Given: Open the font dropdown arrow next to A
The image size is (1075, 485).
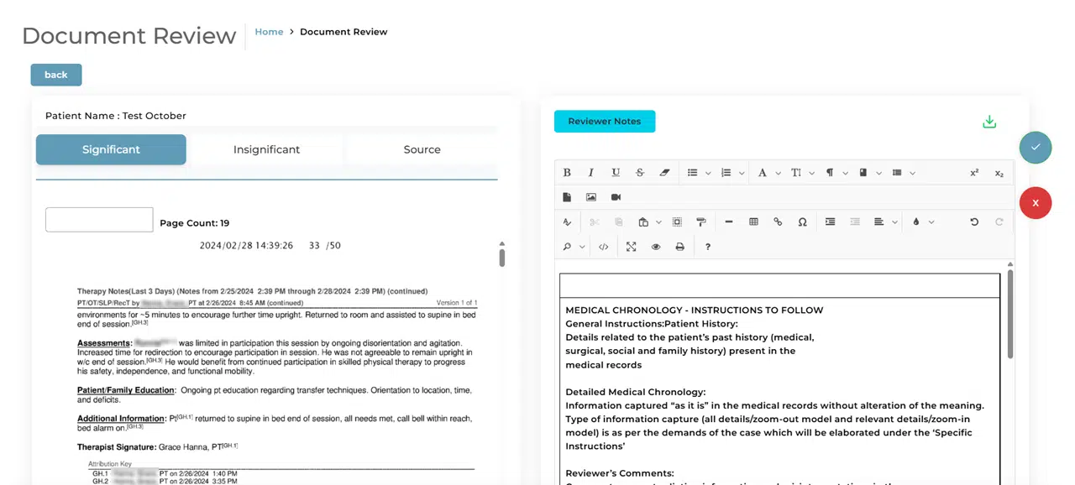Looking at the screenshot, I should click(779, 174).
